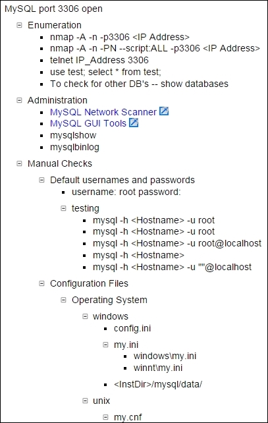Collapse the Administration section

(19, 100)
